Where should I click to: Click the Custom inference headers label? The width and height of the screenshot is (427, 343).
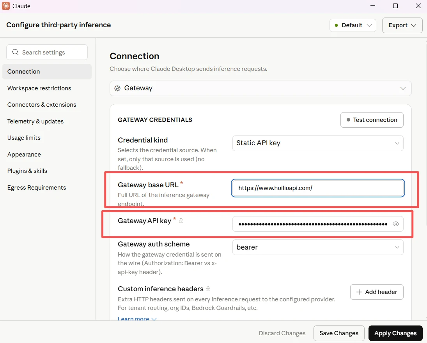point(161,288)
